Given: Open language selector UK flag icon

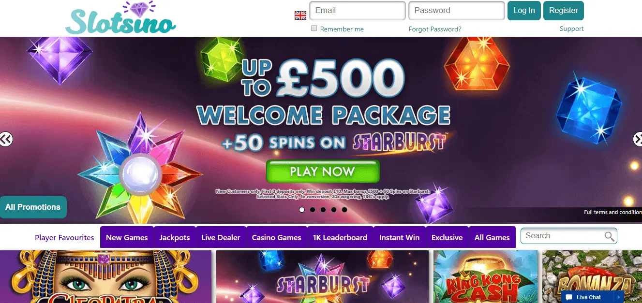Looking at the screenshot, I should [x=300, y=15].
